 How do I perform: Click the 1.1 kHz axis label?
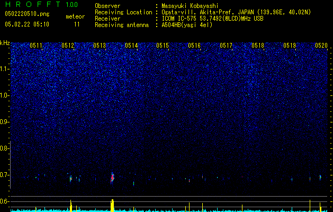[x=5, y=69]
